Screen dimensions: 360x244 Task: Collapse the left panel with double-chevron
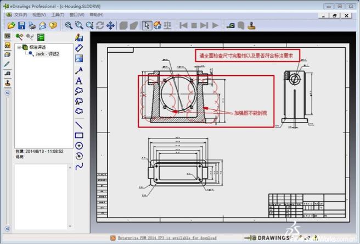pos(8,93)
